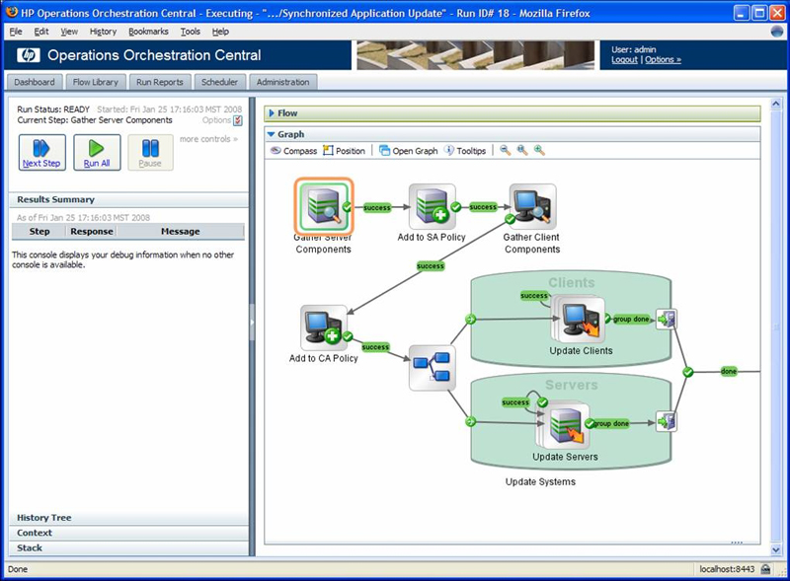Image resolution: width=790 pixels, height=581 pixels.
Task: Click the localhost:8443 status text
Action: point(727,569)
